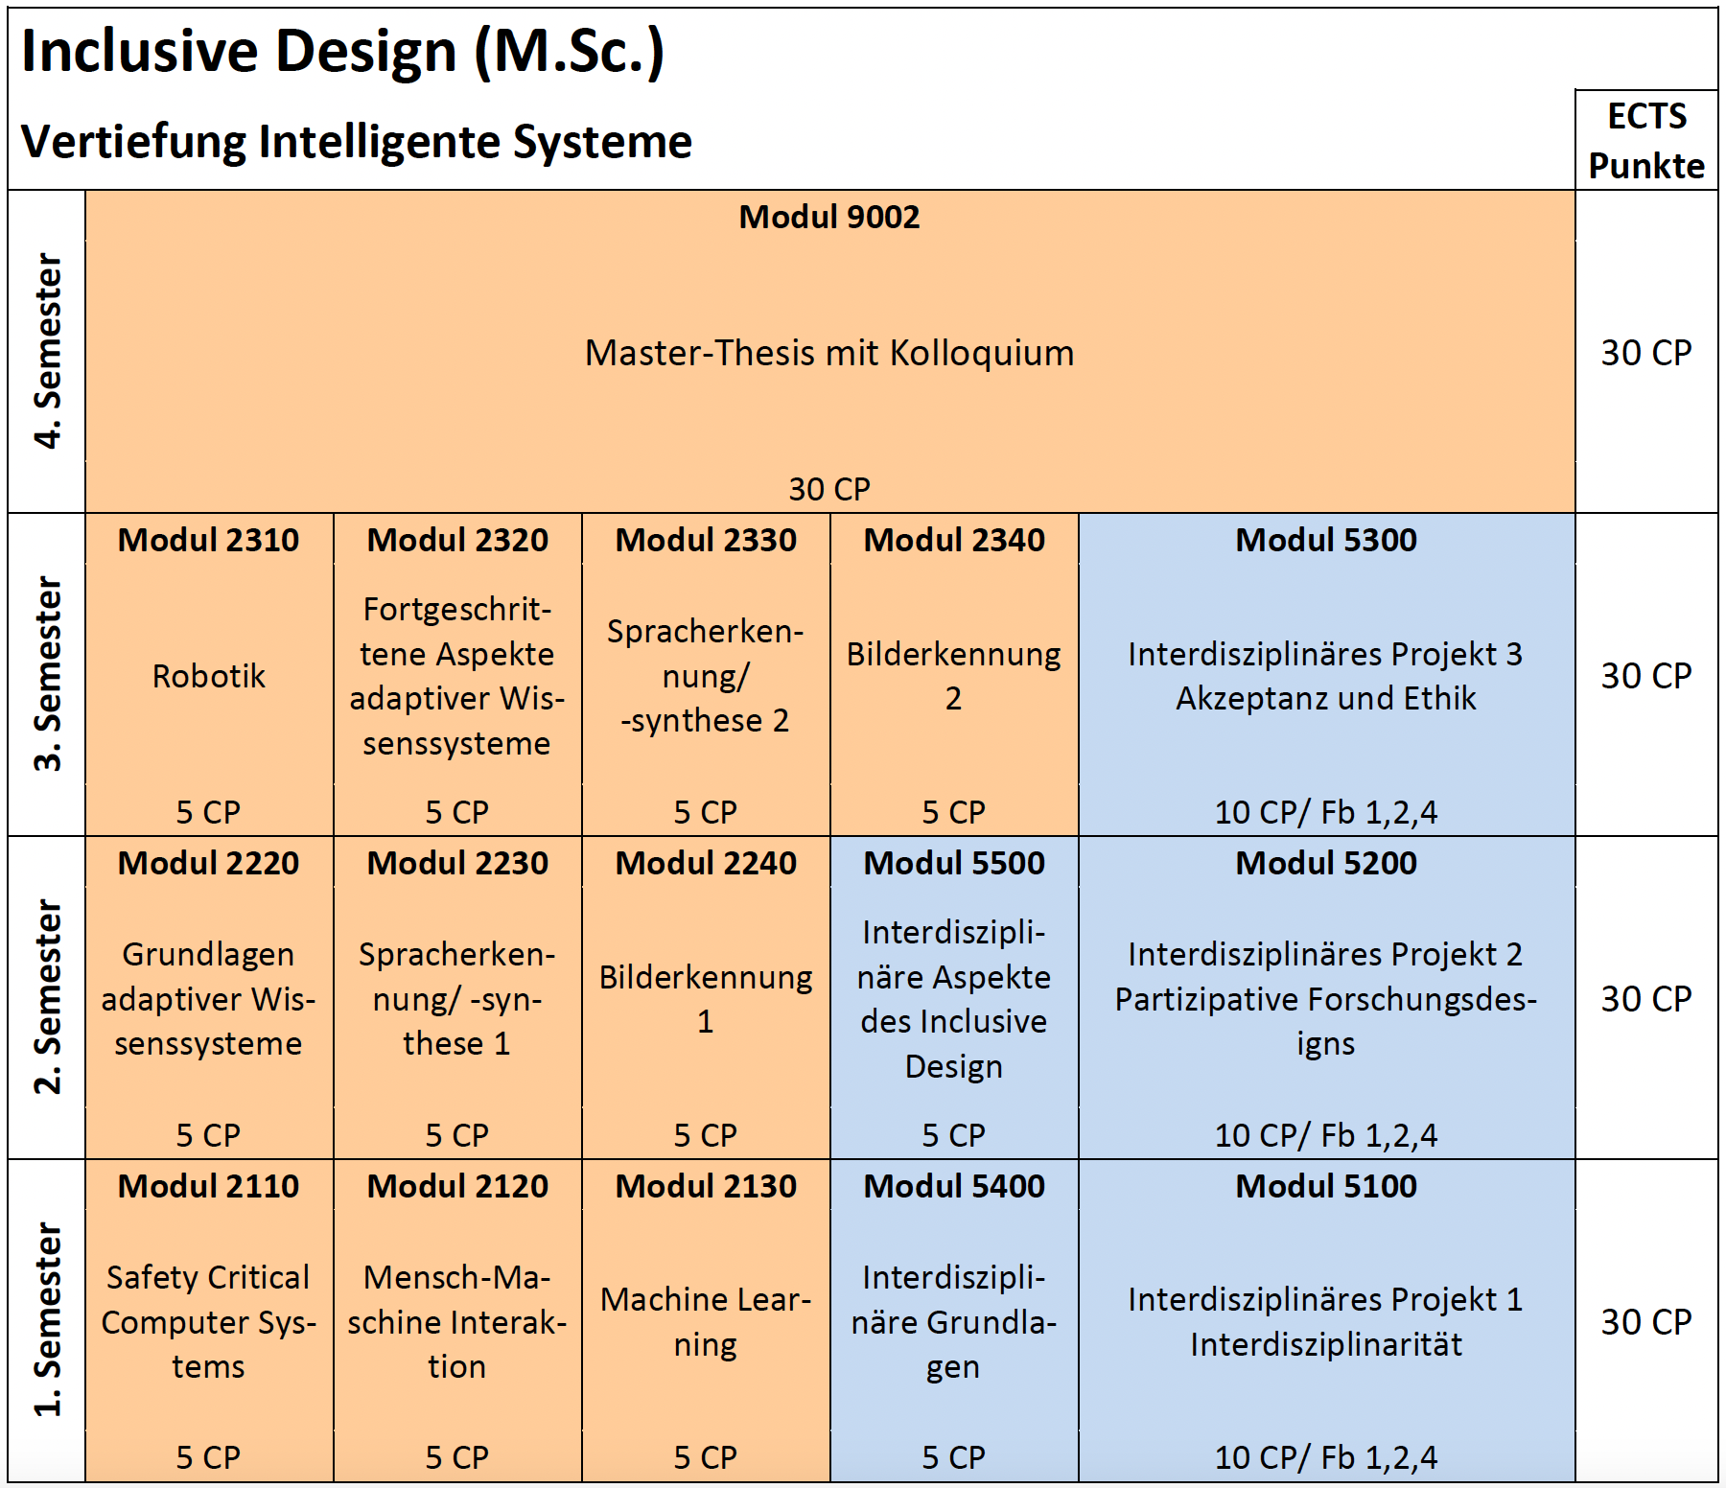Click the Modul 2340 Bilderkennung 2 cell

point(954,675)
